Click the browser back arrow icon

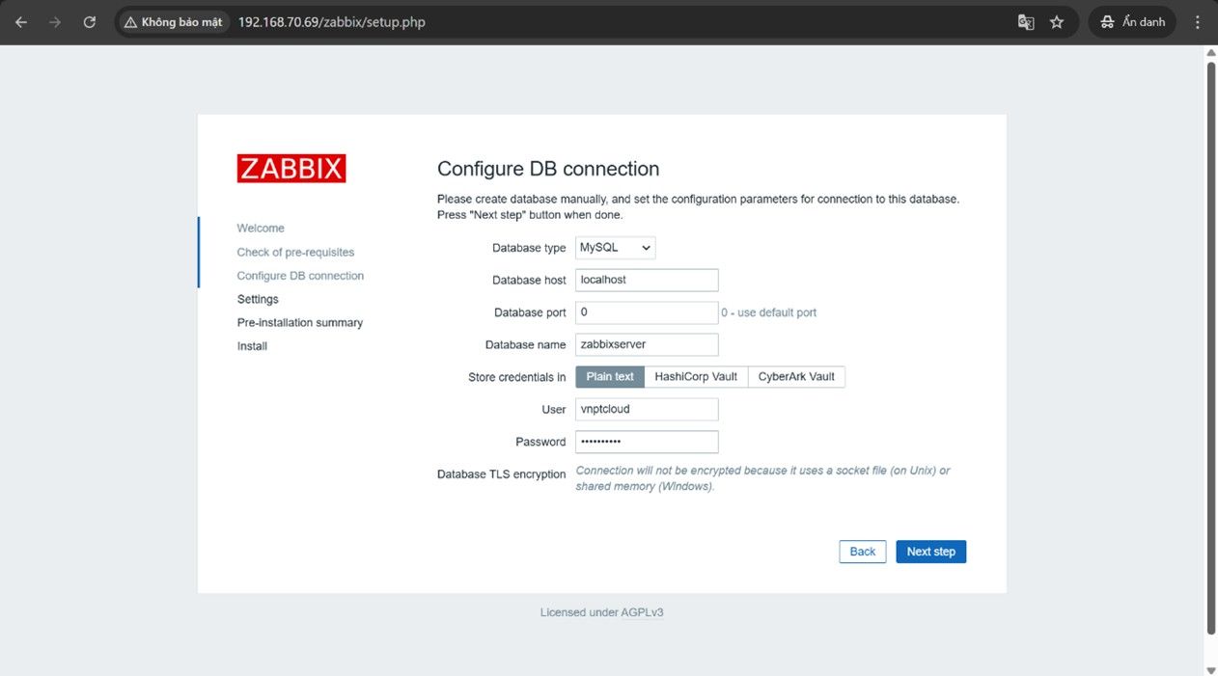(21, 22)
